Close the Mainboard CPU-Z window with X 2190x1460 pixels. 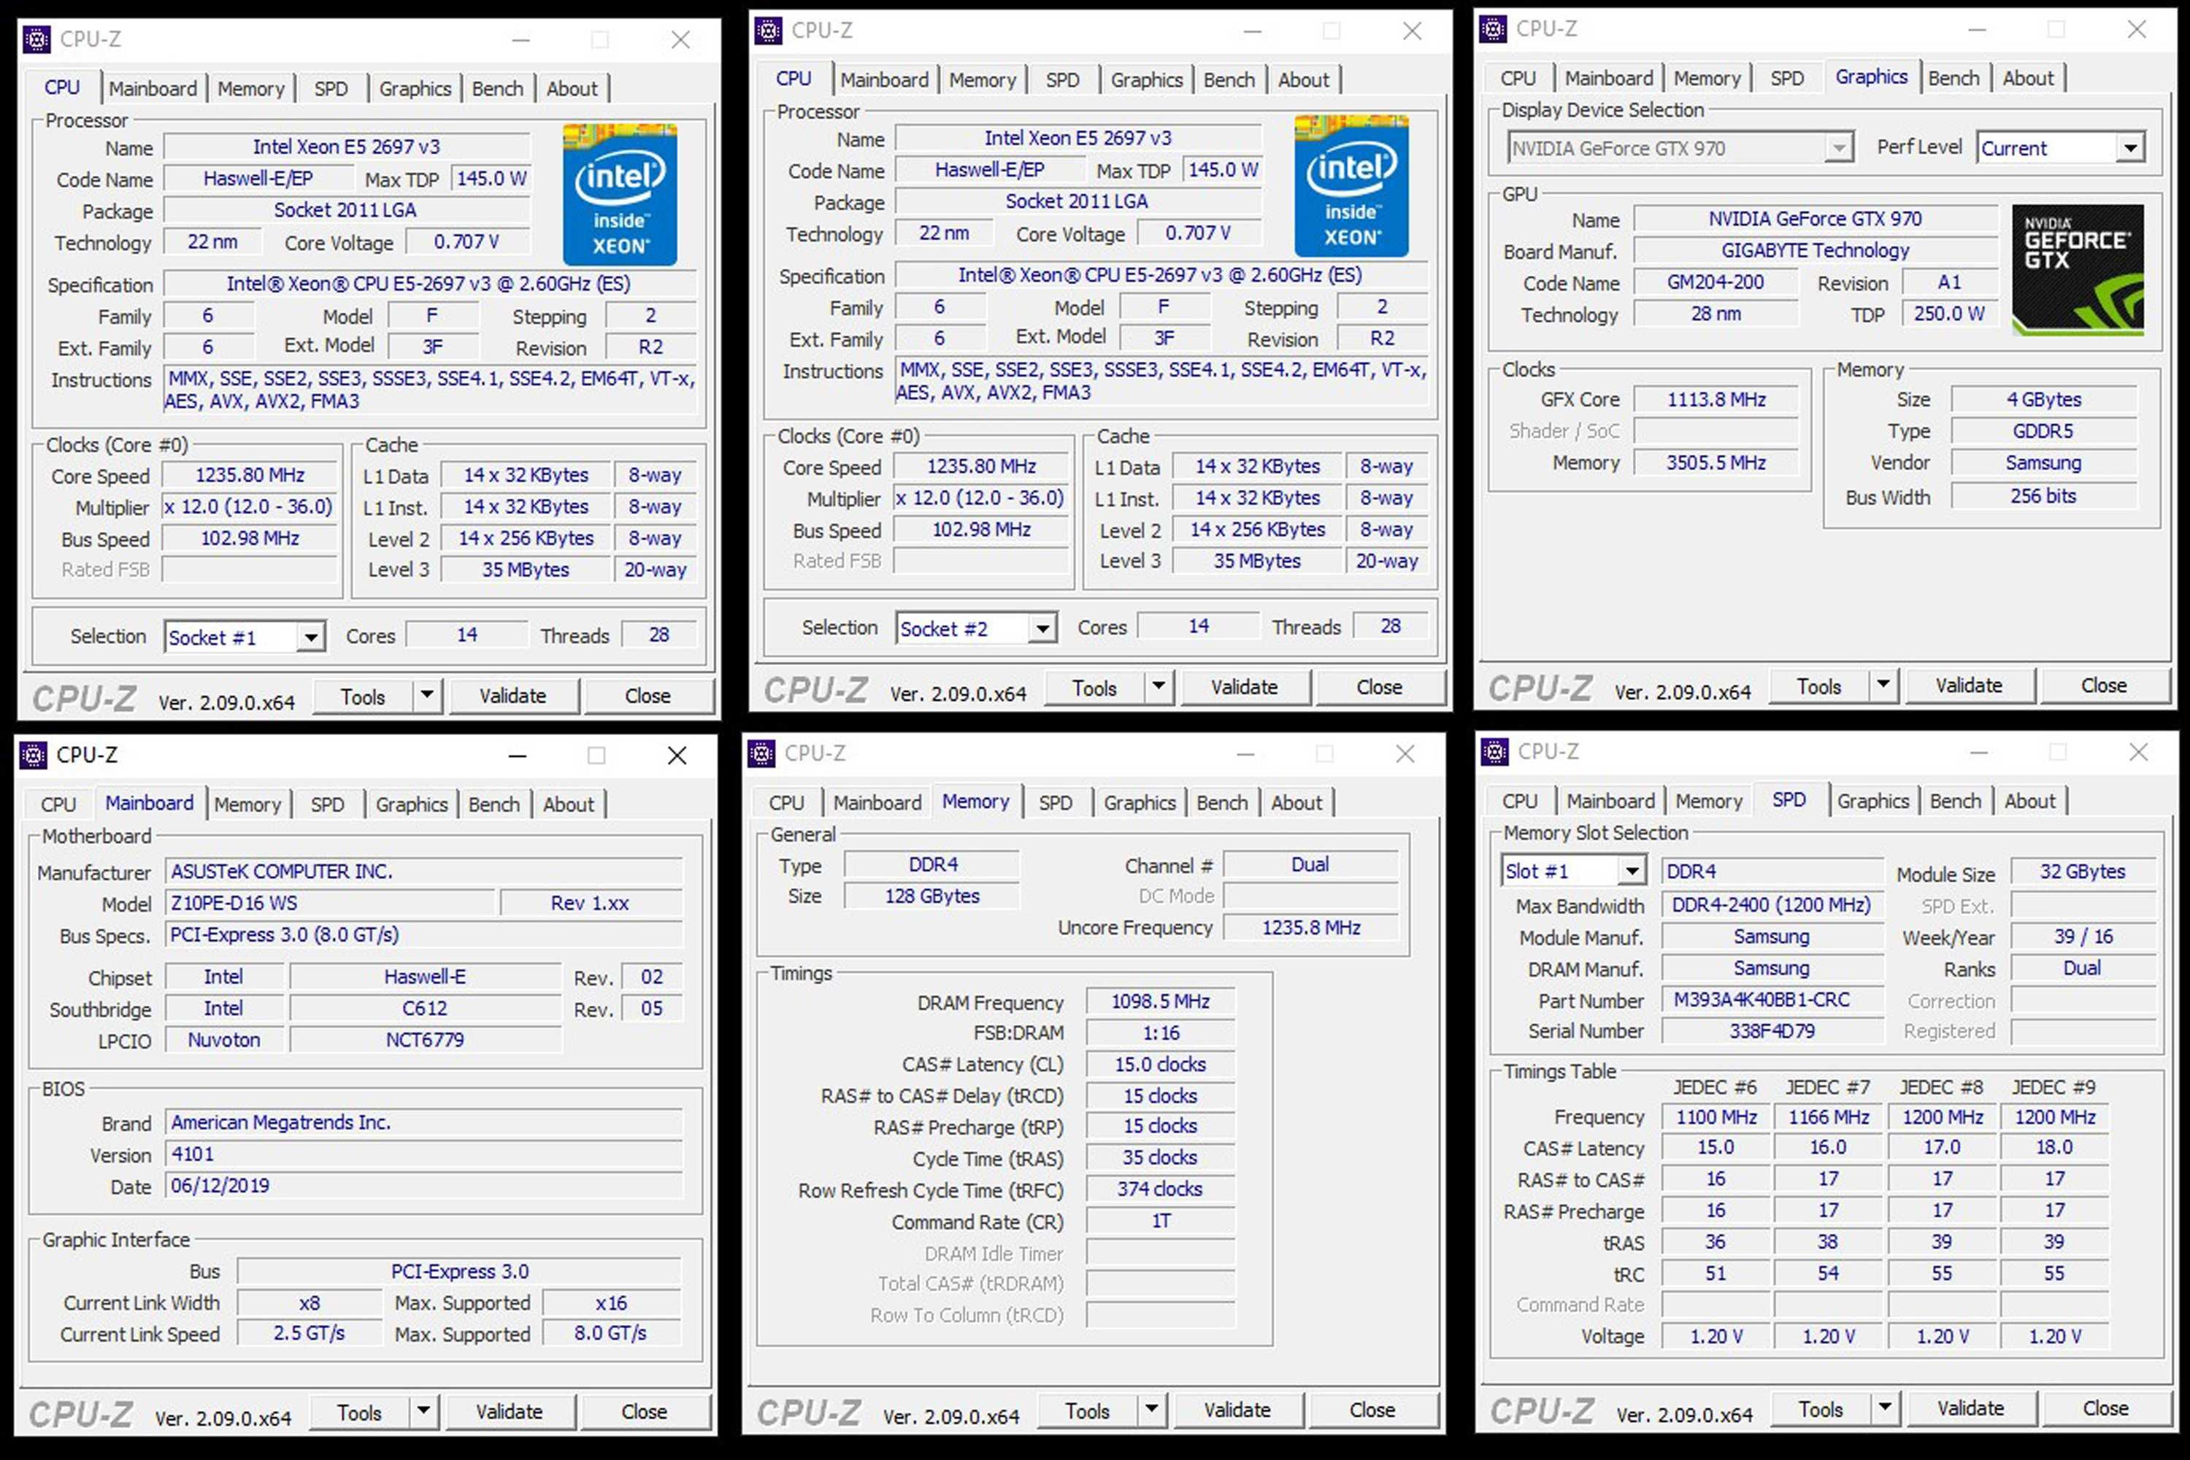pyautogui.click(x=677, y=755)
